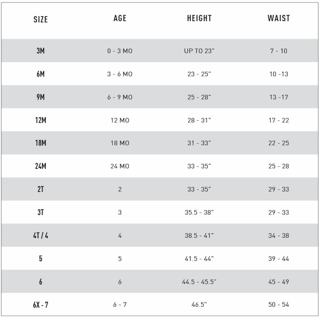This screenshot has height=319, width=319.
Task: Click the SIZE column header
Action: point(40,19)
